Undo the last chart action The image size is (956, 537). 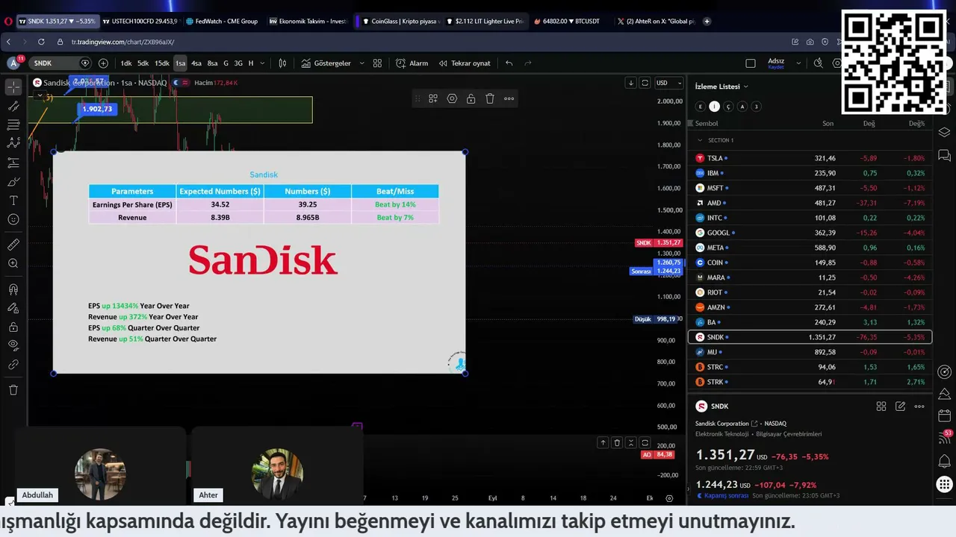click(x=509, y=63)
